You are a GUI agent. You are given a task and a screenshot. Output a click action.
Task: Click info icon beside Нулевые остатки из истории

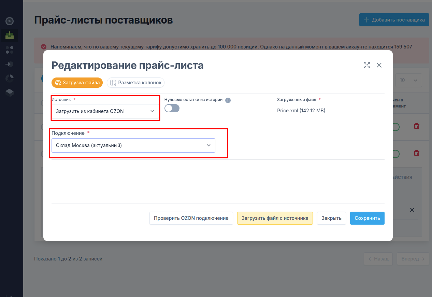228,100
